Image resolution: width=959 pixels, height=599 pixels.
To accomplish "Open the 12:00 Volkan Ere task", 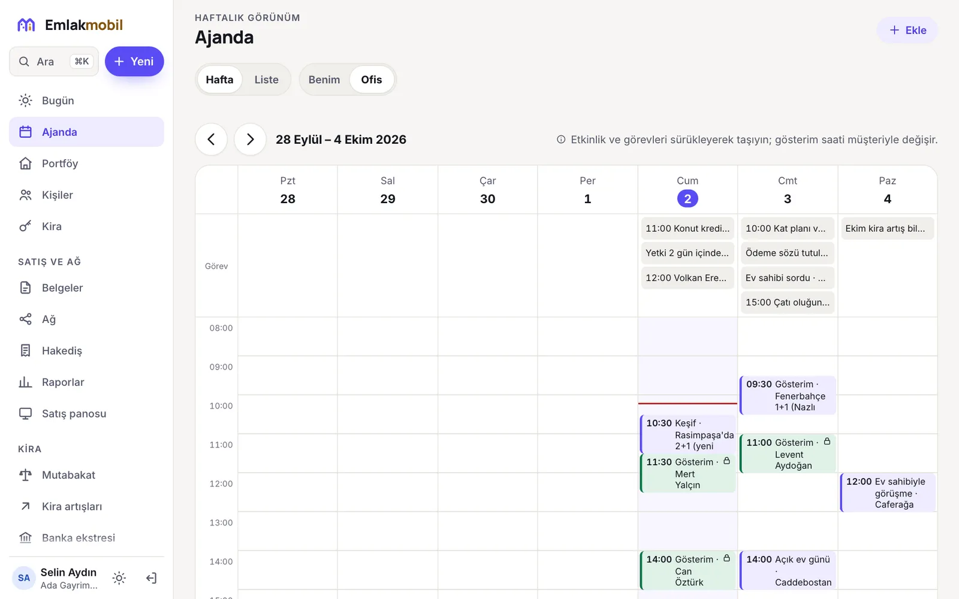I will point(687,278).
